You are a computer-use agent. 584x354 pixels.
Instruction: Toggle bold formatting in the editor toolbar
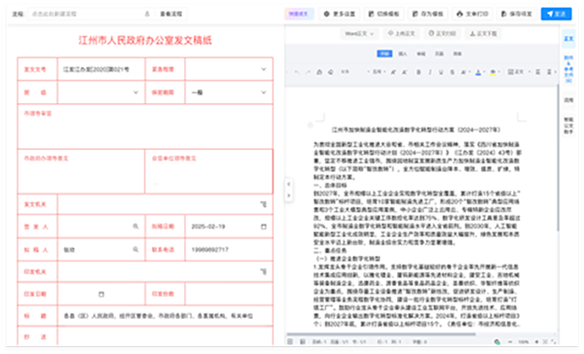(x=419, y=72)
